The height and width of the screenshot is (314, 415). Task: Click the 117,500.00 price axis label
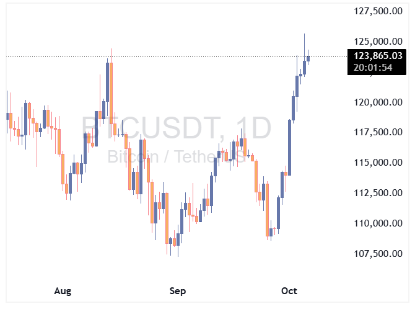[378, 132]
